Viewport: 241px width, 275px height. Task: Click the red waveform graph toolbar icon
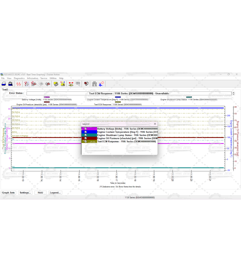click(19, 84)
